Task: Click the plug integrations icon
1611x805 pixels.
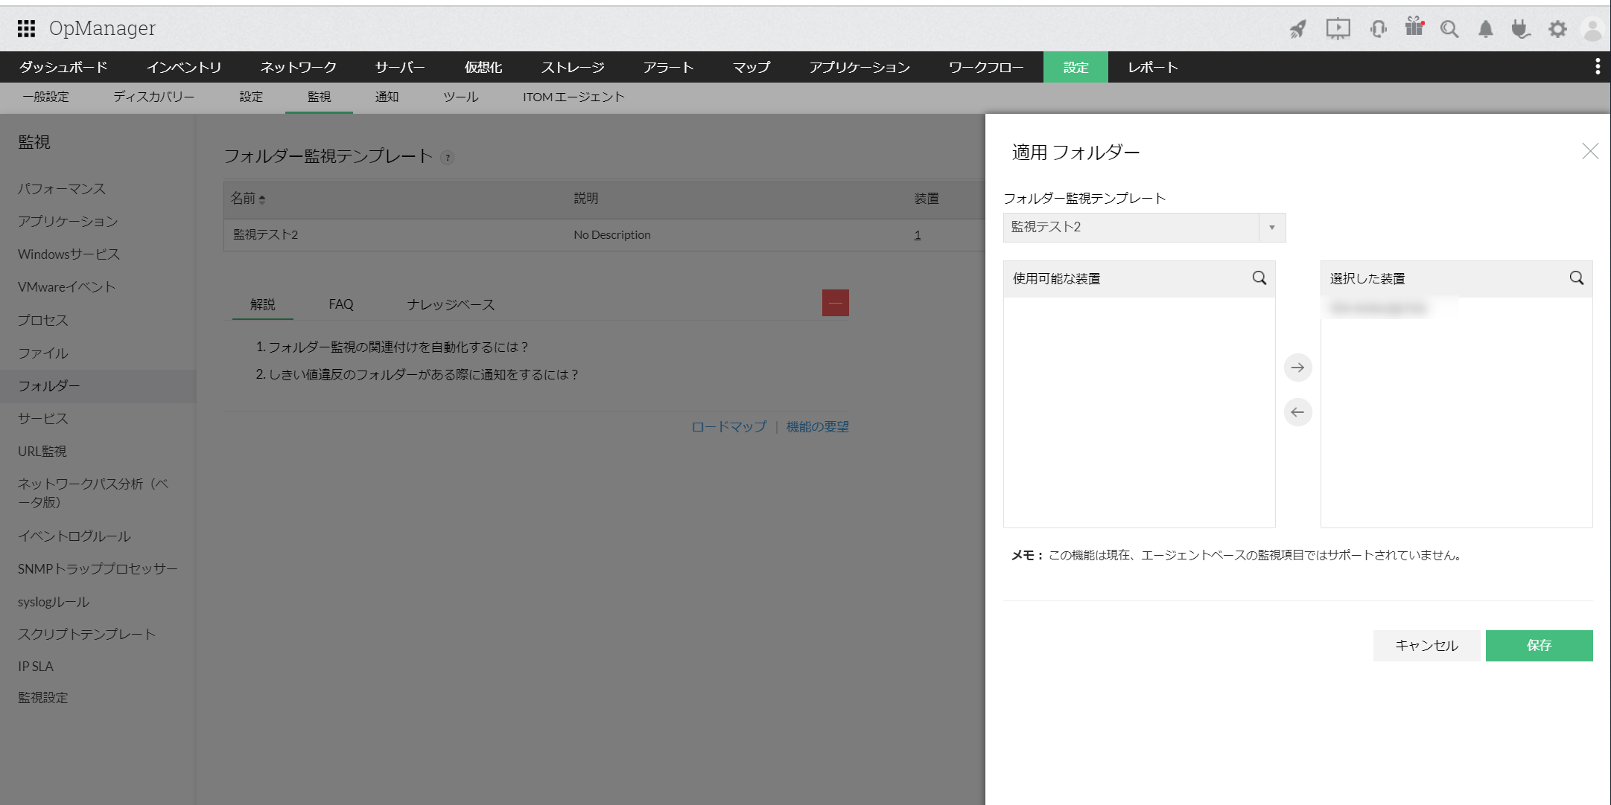Action: pyautogui.click(x=1520, y=29)
